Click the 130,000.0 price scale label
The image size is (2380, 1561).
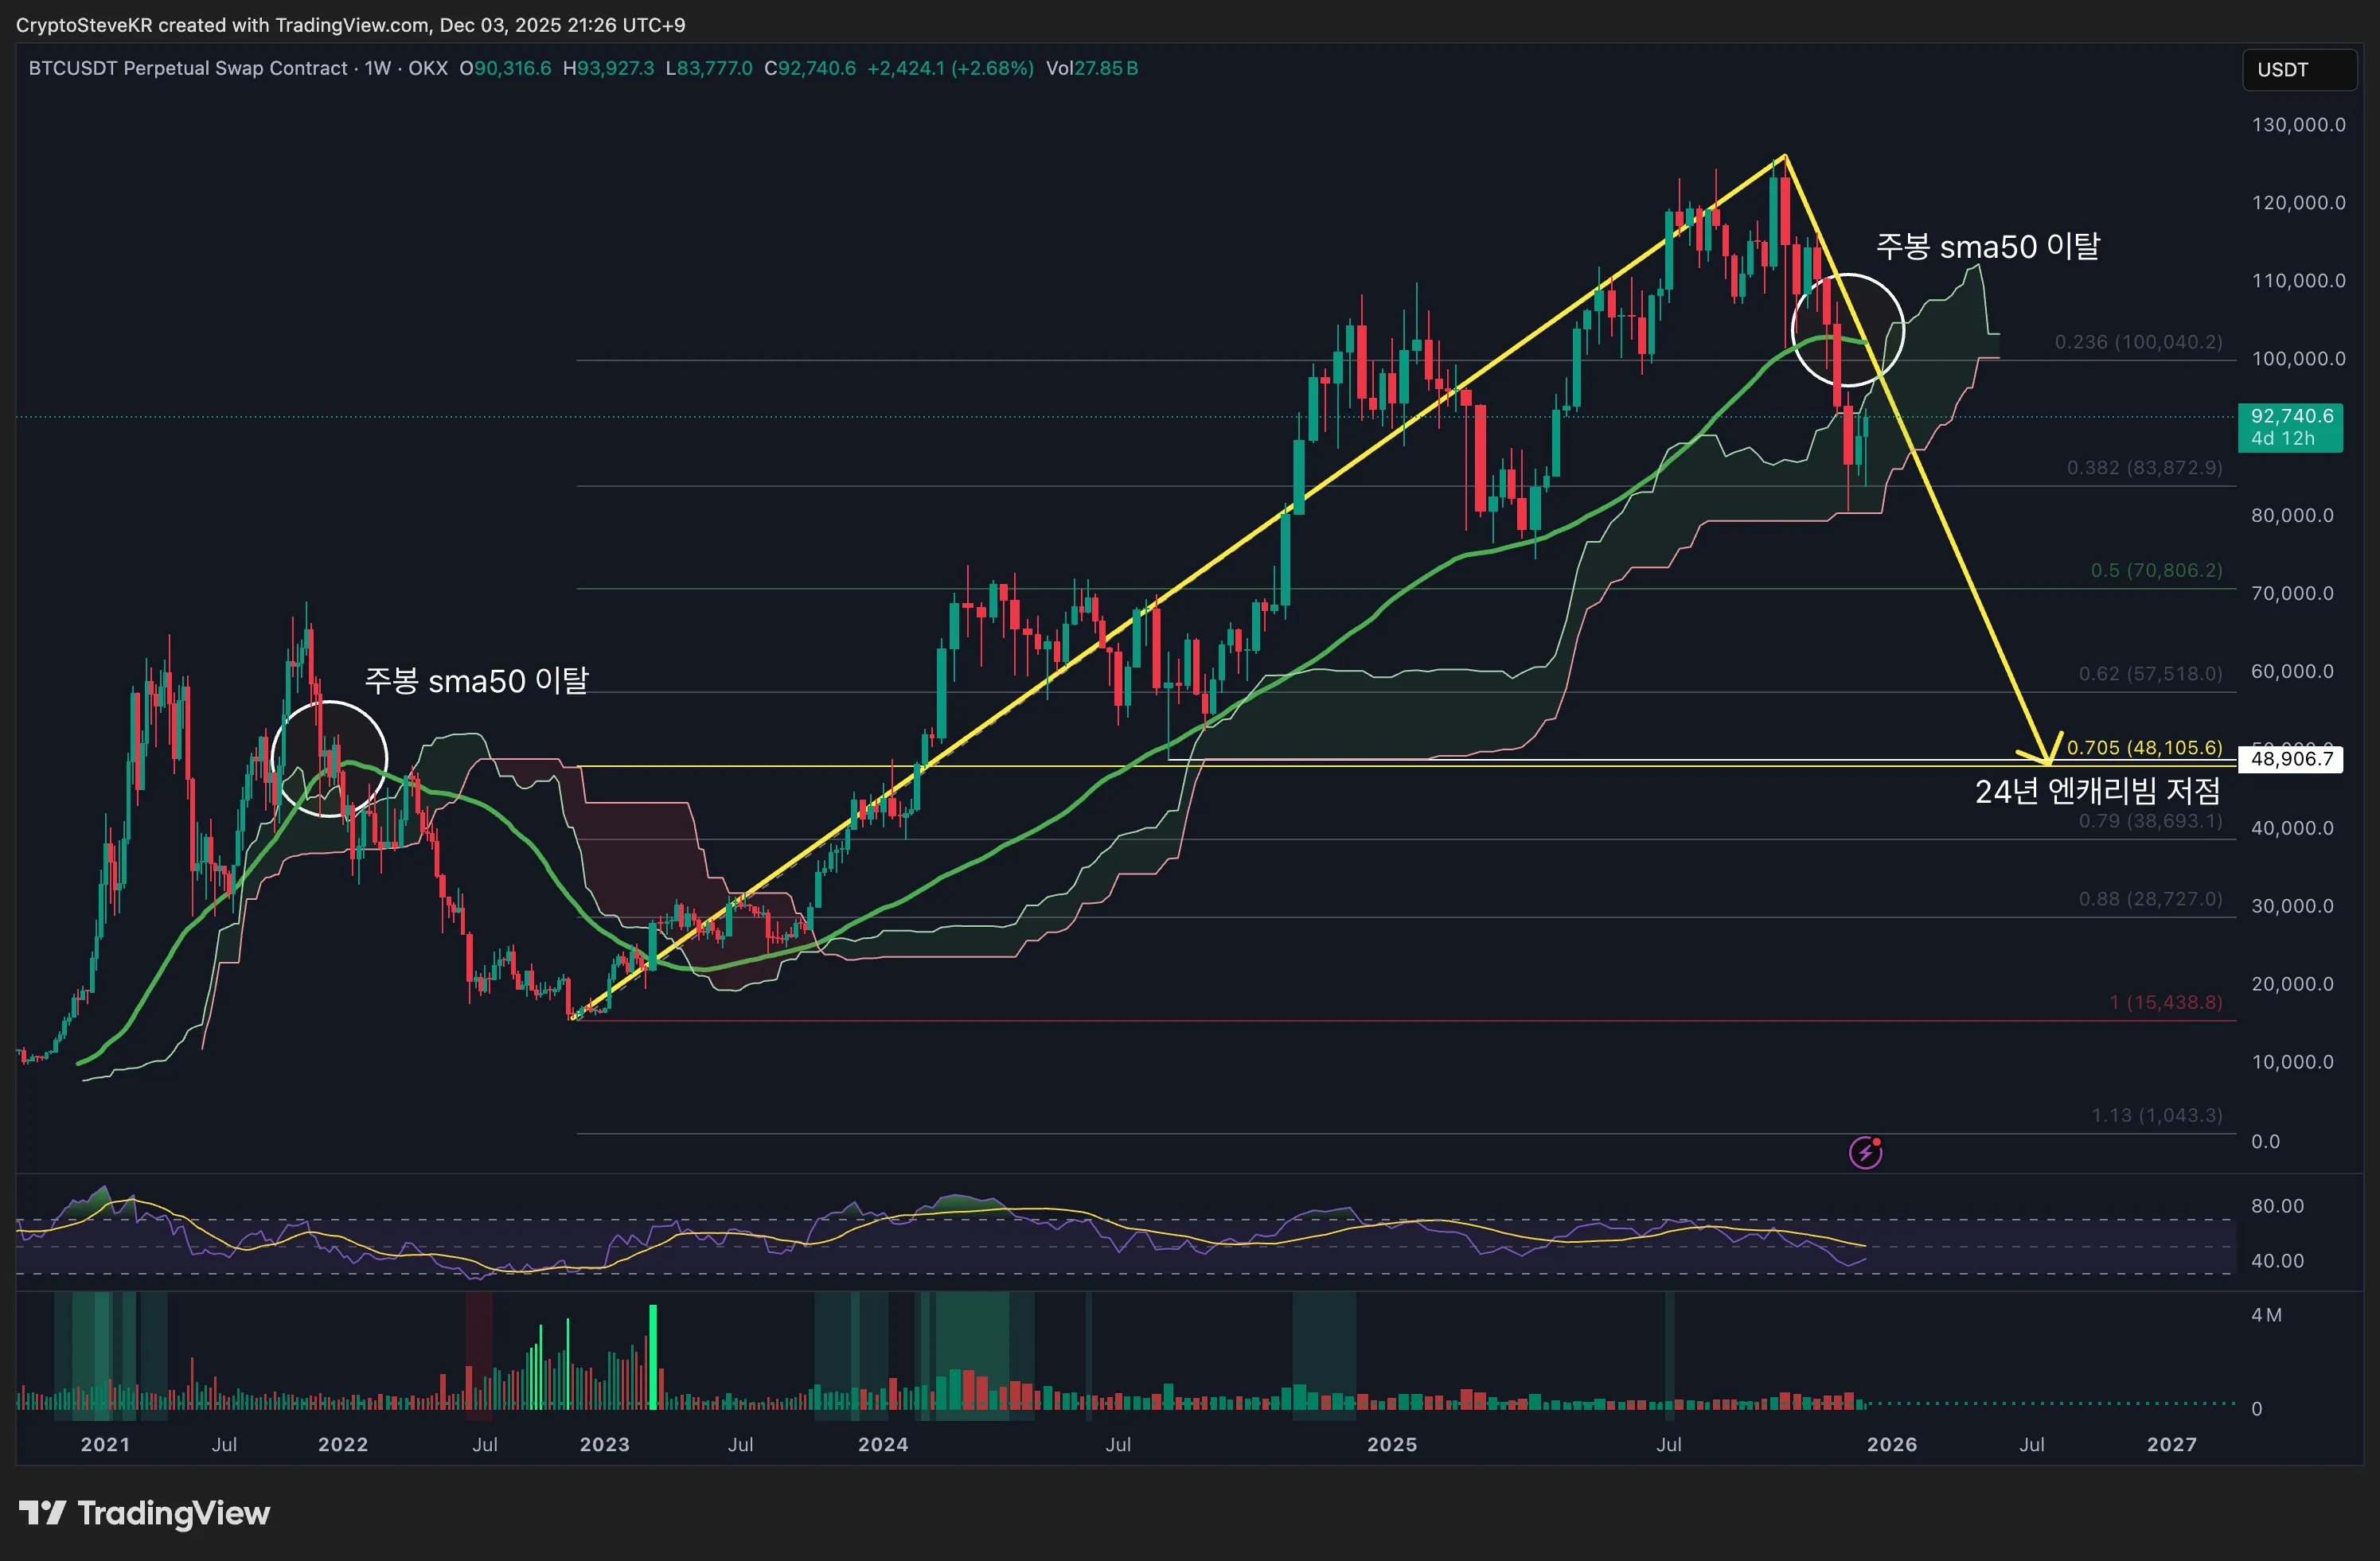click(x=2298, y=125)
